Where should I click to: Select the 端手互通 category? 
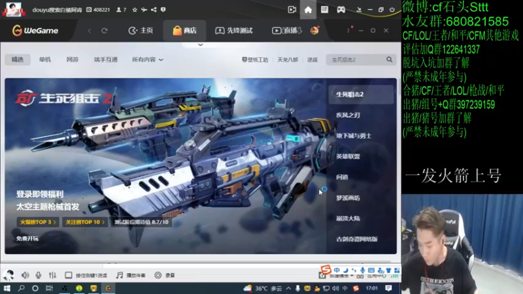[106, 59]
